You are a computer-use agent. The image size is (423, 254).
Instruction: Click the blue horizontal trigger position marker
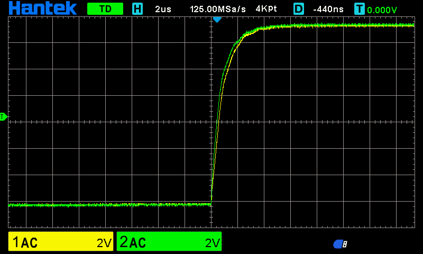tap(217, 20)
